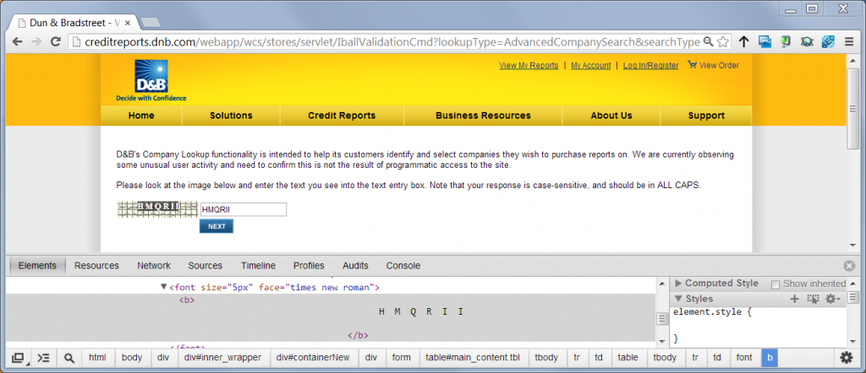The image size is (866, 373).
Task: Toggle the Show inherited checkbox
Action: click(776, 284)
